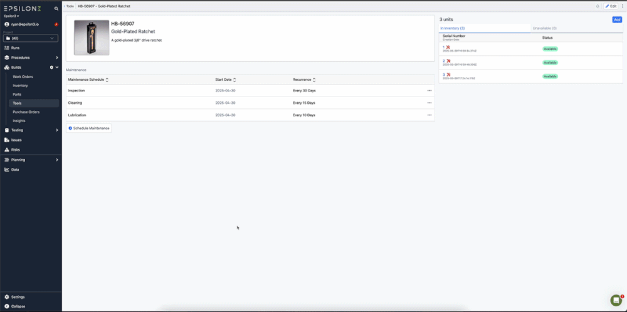Click the Available status badge for serial 3
Image resolution: width=627 pixels, height=312 pixels.
coord(550,76)
